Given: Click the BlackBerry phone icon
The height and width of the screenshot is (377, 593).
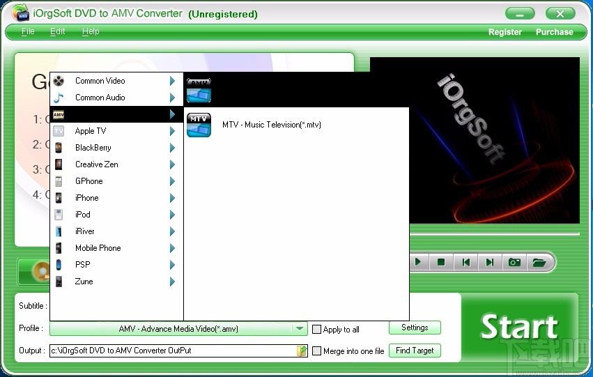Looking at the screenshot, I should click(x=59, y=148).
